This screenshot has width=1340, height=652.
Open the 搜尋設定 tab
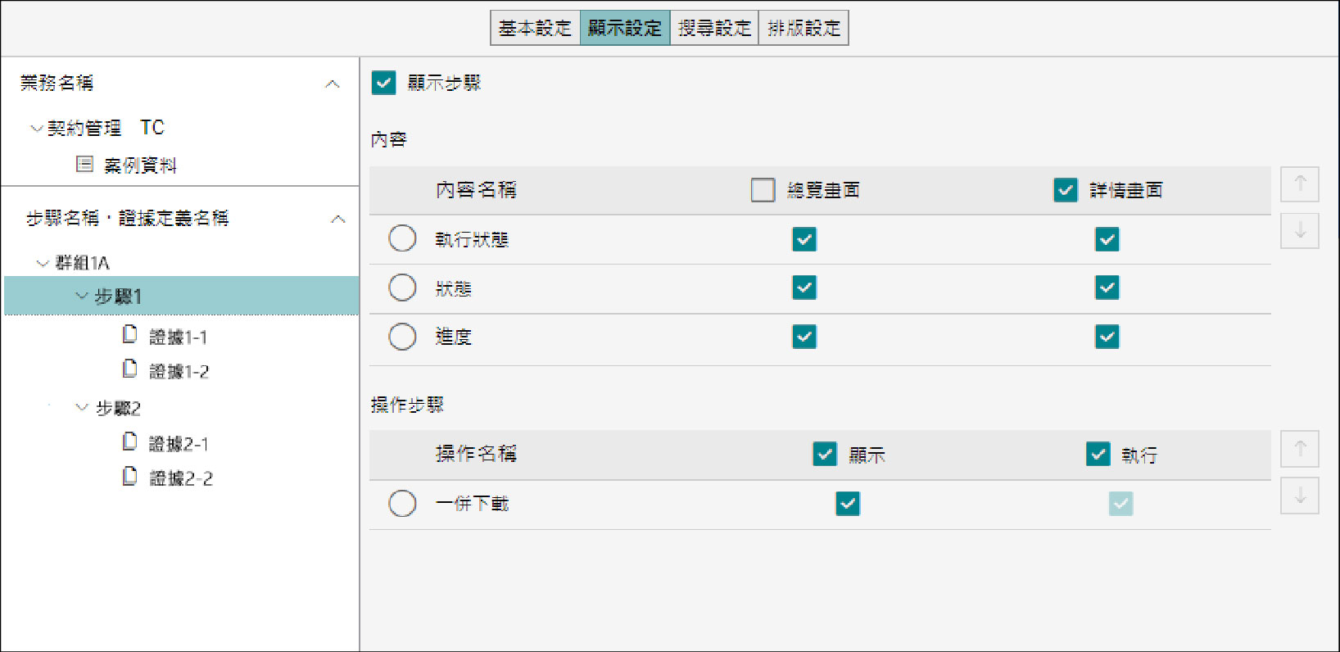point(714,28)
